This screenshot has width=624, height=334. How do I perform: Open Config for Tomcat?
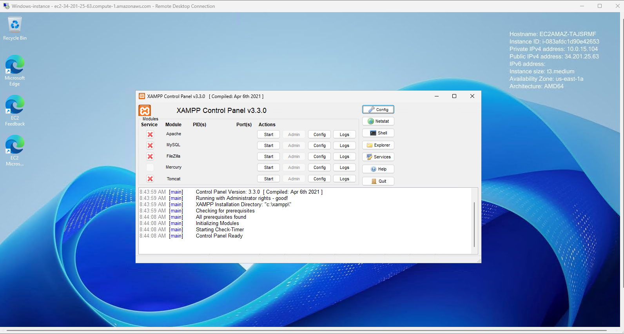tap(319, 179)
